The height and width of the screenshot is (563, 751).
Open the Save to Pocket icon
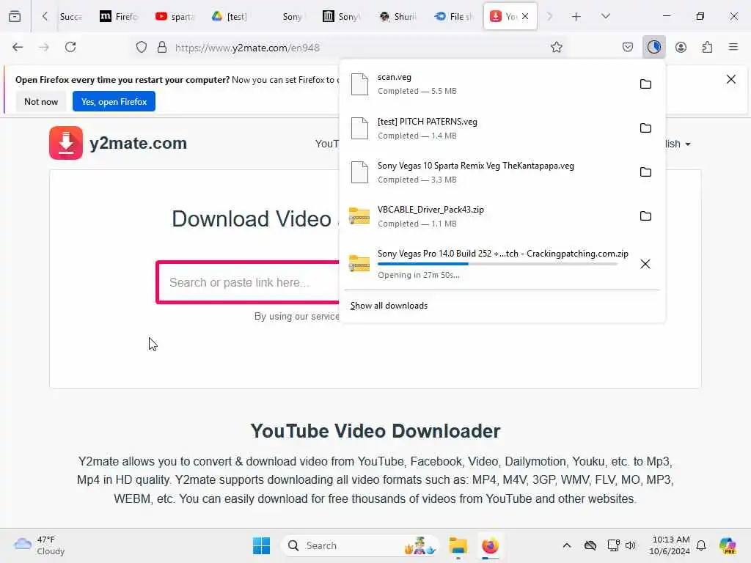point(628,47)
